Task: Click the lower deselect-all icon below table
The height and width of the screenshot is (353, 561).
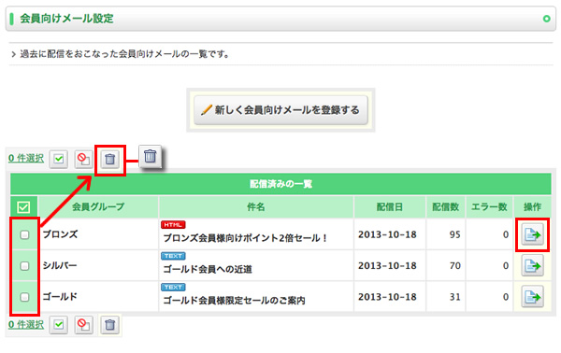Action: coord(83,325)
